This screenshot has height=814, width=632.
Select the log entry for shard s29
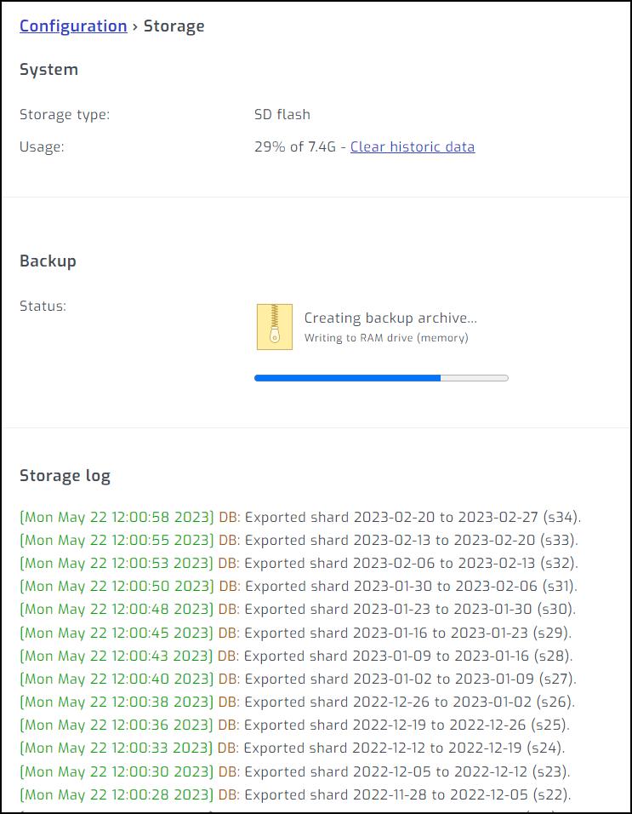click(x=295, y=633)
